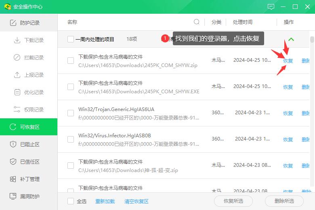Click the upload records sidebar icon
This screenshot has height=210, width=315.
tap(17, 75)
